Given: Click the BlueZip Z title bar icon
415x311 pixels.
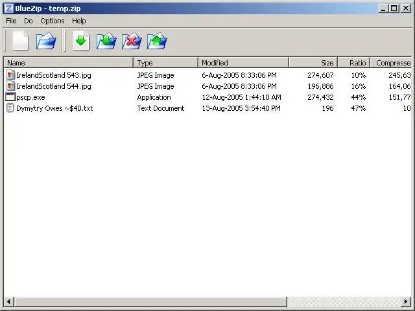Looking at the screenshot, I should point(8,8).
